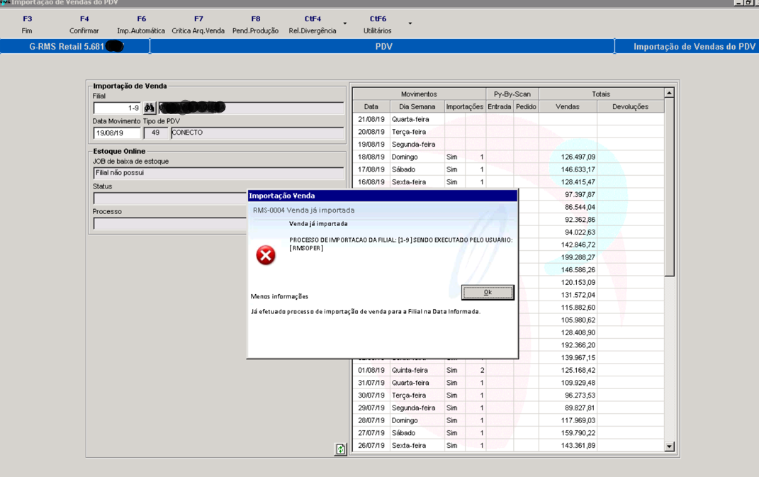Click scroll down arrow of movements table

(x=670, y=447)
